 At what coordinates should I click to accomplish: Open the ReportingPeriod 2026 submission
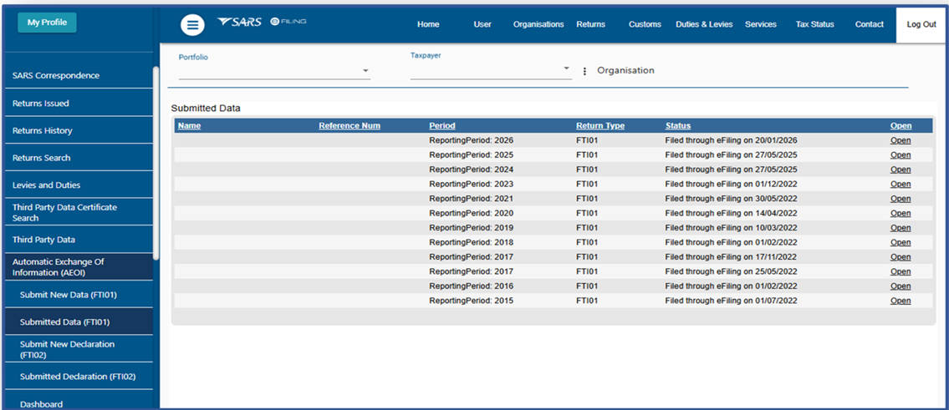(900, 140)
